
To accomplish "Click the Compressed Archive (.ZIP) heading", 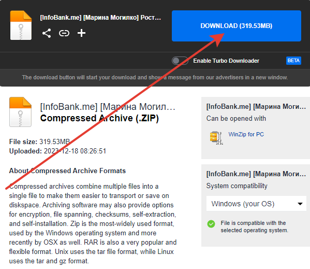I will click(x=99, y=118).
